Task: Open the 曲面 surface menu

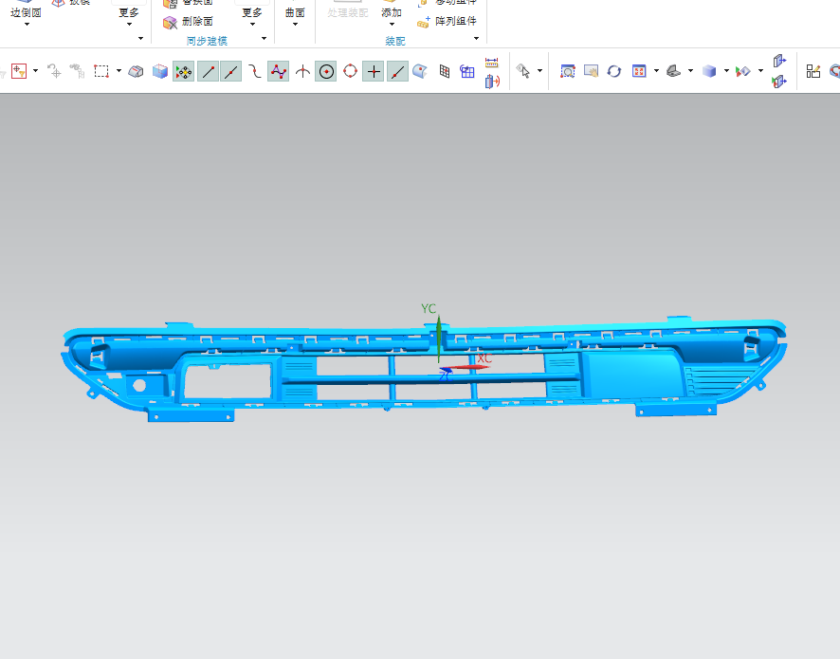Action: click(295, 17)
